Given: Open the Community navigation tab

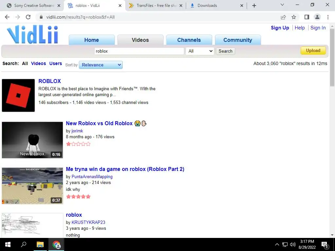Looking at the screenshot, I should [238, 40].
